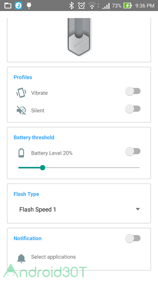Tap the flashlight switch image
Viewport: 158px width, 282px height.
coord(79,37)
